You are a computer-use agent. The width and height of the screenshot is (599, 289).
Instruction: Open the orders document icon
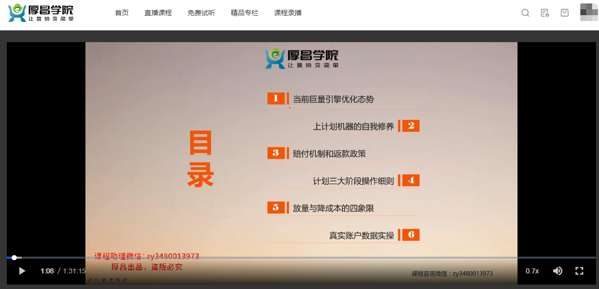(545, 13)
